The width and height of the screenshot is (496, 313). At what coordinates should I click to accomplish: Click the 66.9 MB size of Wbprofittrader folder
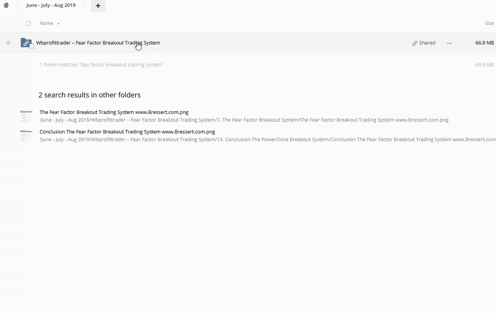pos(484,43)
